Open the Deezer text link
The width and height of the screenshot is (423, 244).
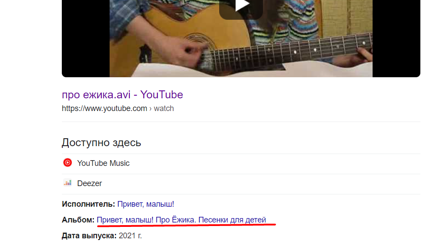tap(89, 183)
